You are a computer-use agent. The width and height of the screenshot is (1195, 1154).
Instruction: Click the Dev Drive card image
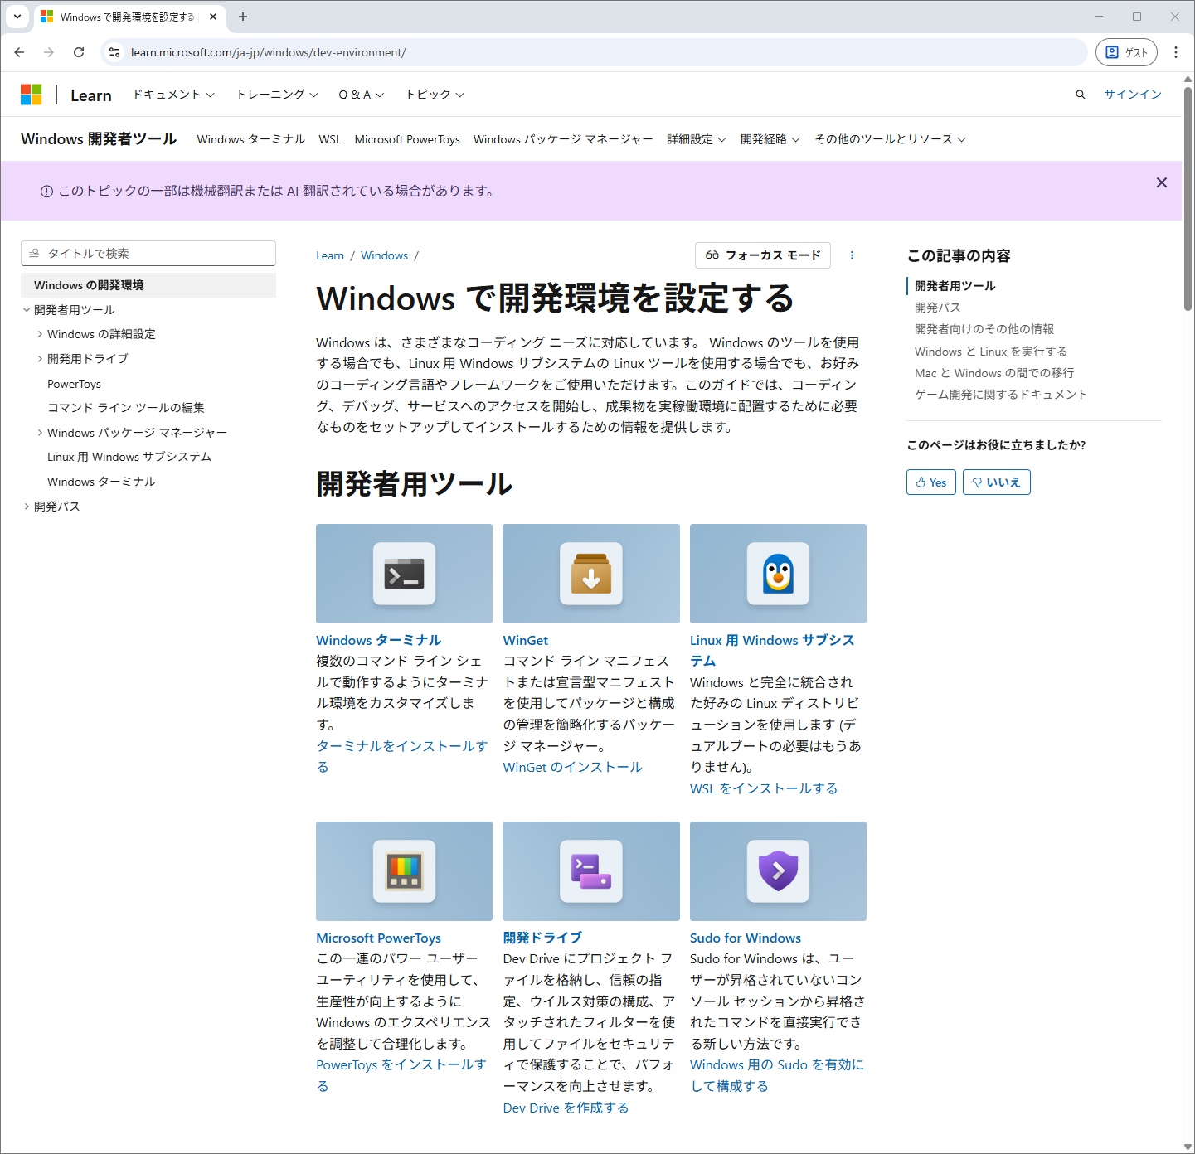(591, 871)
